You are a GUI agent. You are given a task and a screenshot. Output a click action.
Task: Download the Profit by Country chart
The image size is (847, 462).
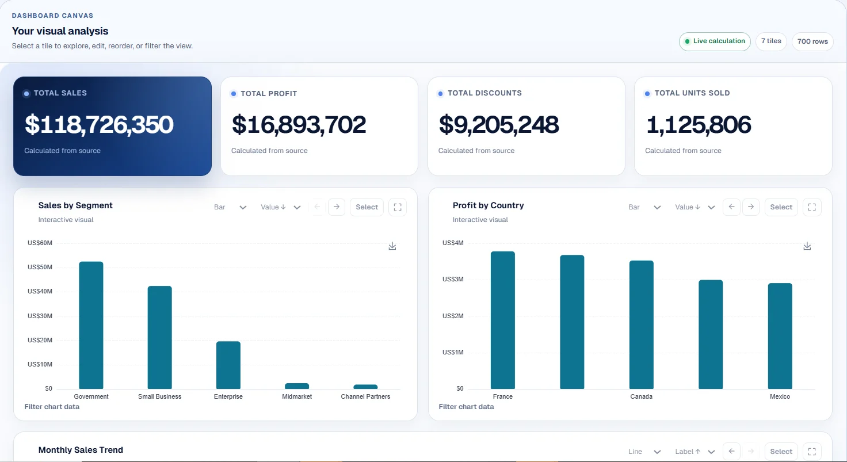[807, 246]
